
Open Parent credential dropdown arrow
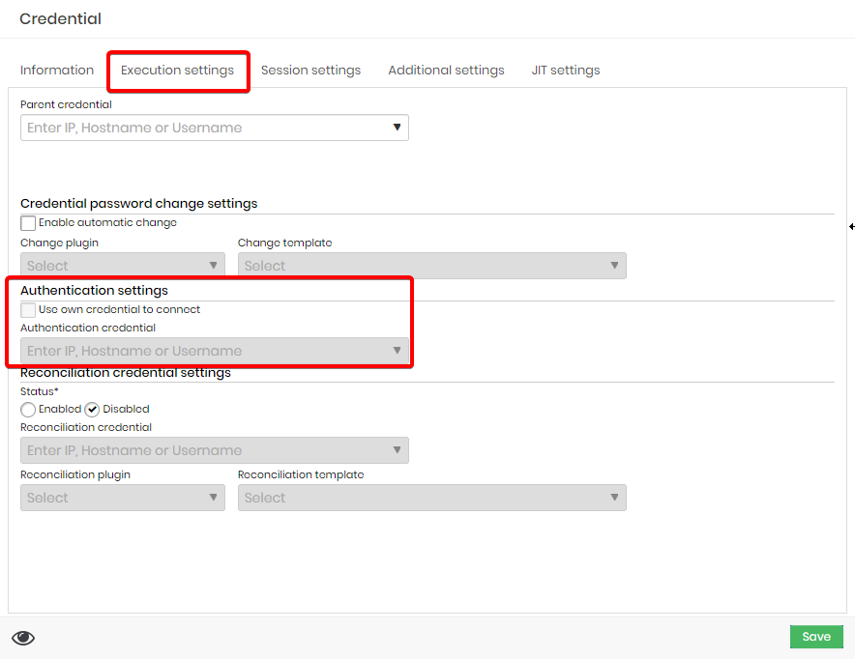(397, 127)
